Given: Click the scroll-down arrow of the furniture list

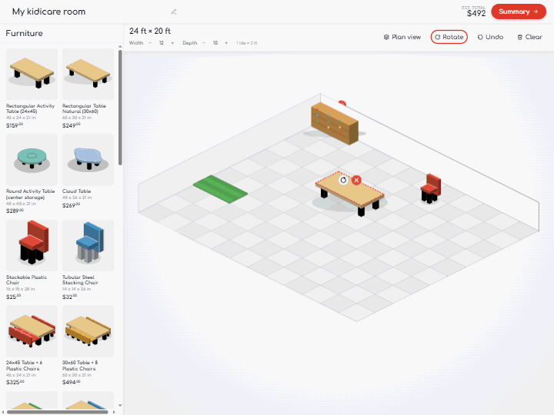Looking at the screenshot, I should (x=120, y=406).
